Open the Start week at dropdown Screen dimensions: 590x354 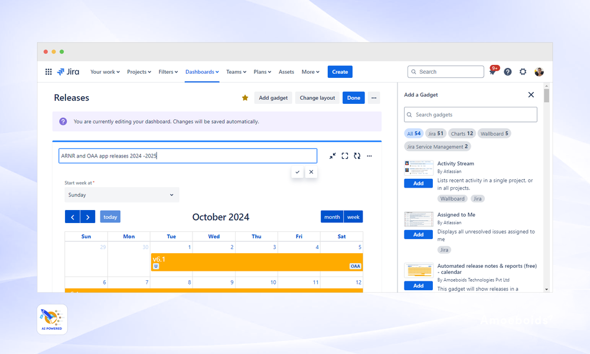pos(122,195)
